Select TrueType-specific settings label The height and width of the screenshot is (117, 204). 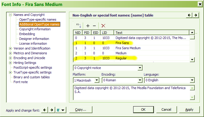[x=32, y=72]
